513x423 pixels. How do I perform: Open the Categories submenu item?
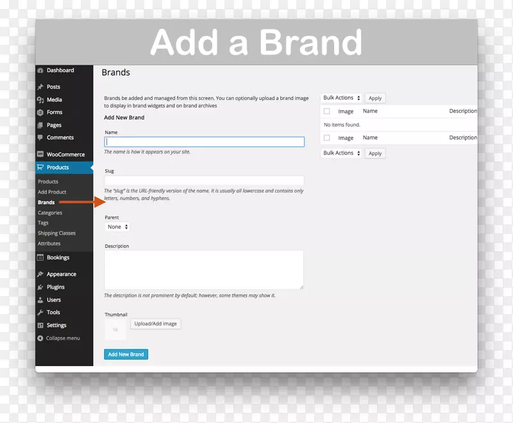(x=50, y=213)
